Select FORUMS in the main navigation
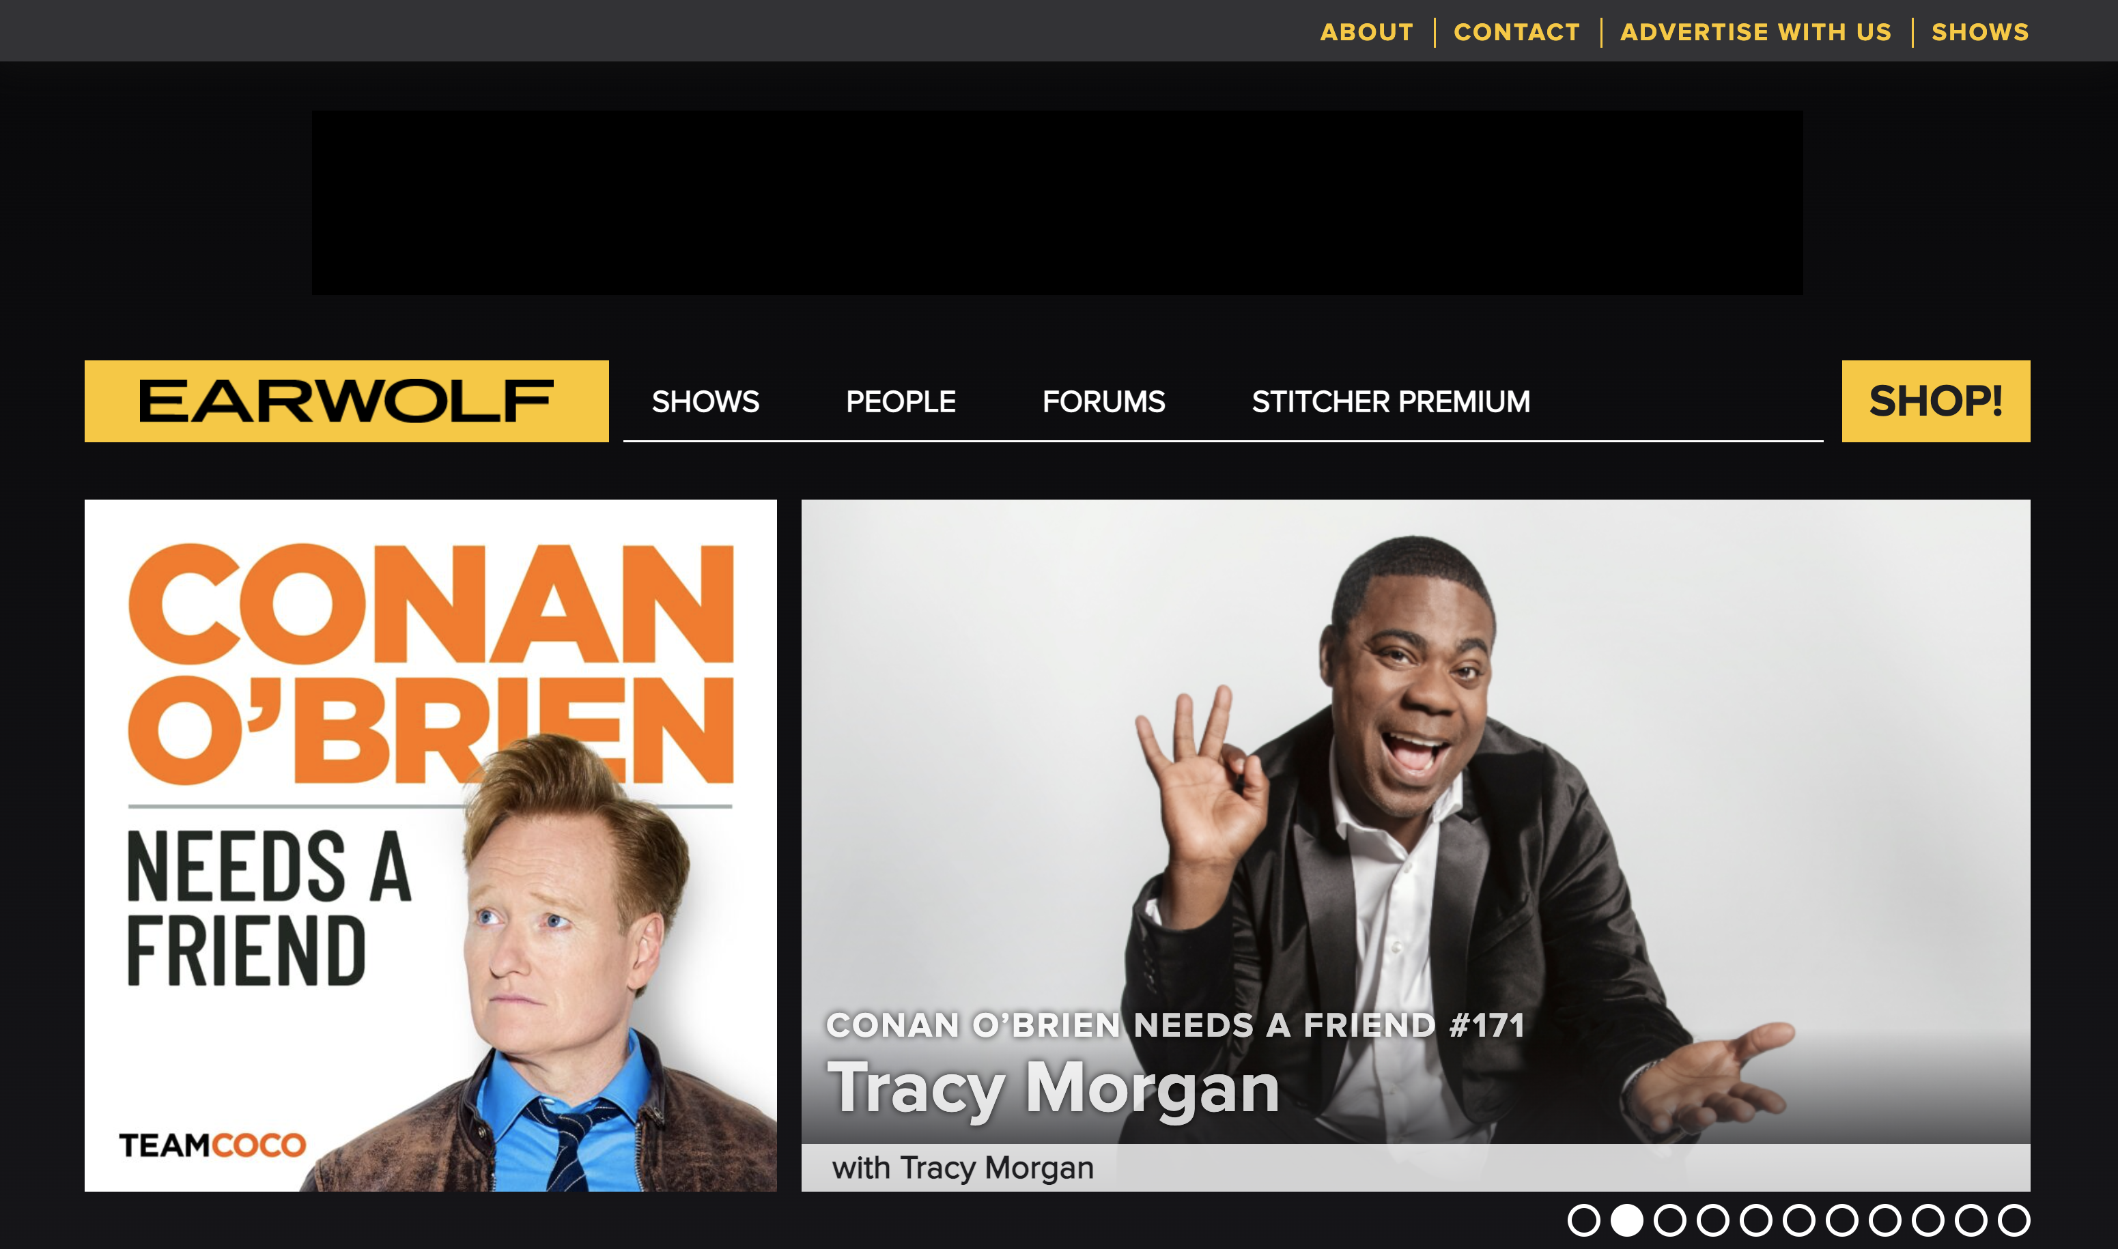The width and height of the screenshot is (2118, 1249). click(x=1103, y=401)
